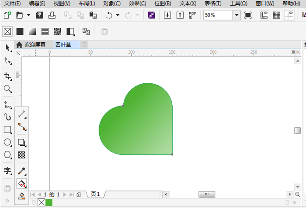Toggle the rulers display button
Screen dimensions: 306x208
(264, 15)
